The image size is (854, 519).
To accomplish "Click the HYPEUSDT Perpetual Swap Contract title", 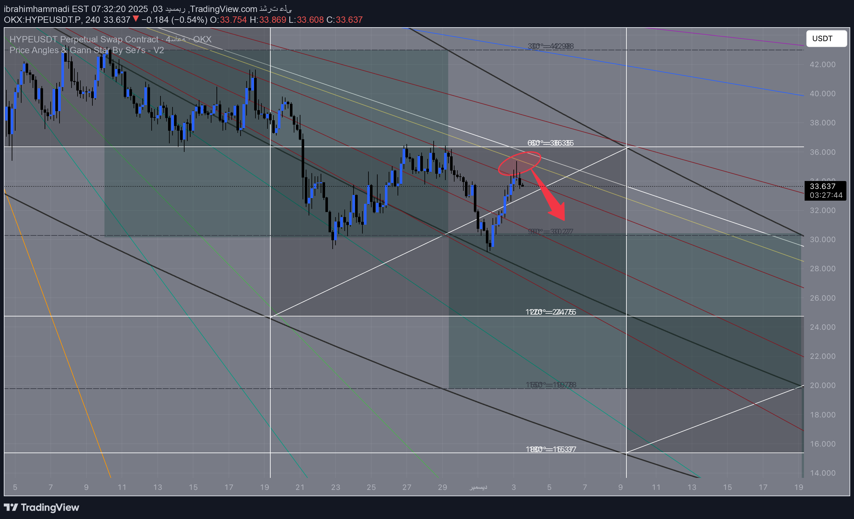I will point(84,40).
